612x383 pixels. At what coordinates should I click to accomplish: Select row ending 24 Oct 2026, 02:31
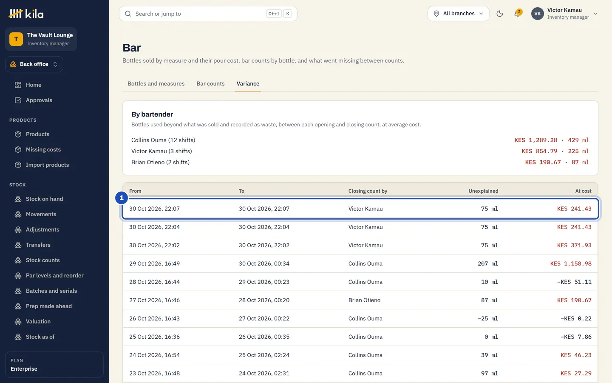coord(360,373)
